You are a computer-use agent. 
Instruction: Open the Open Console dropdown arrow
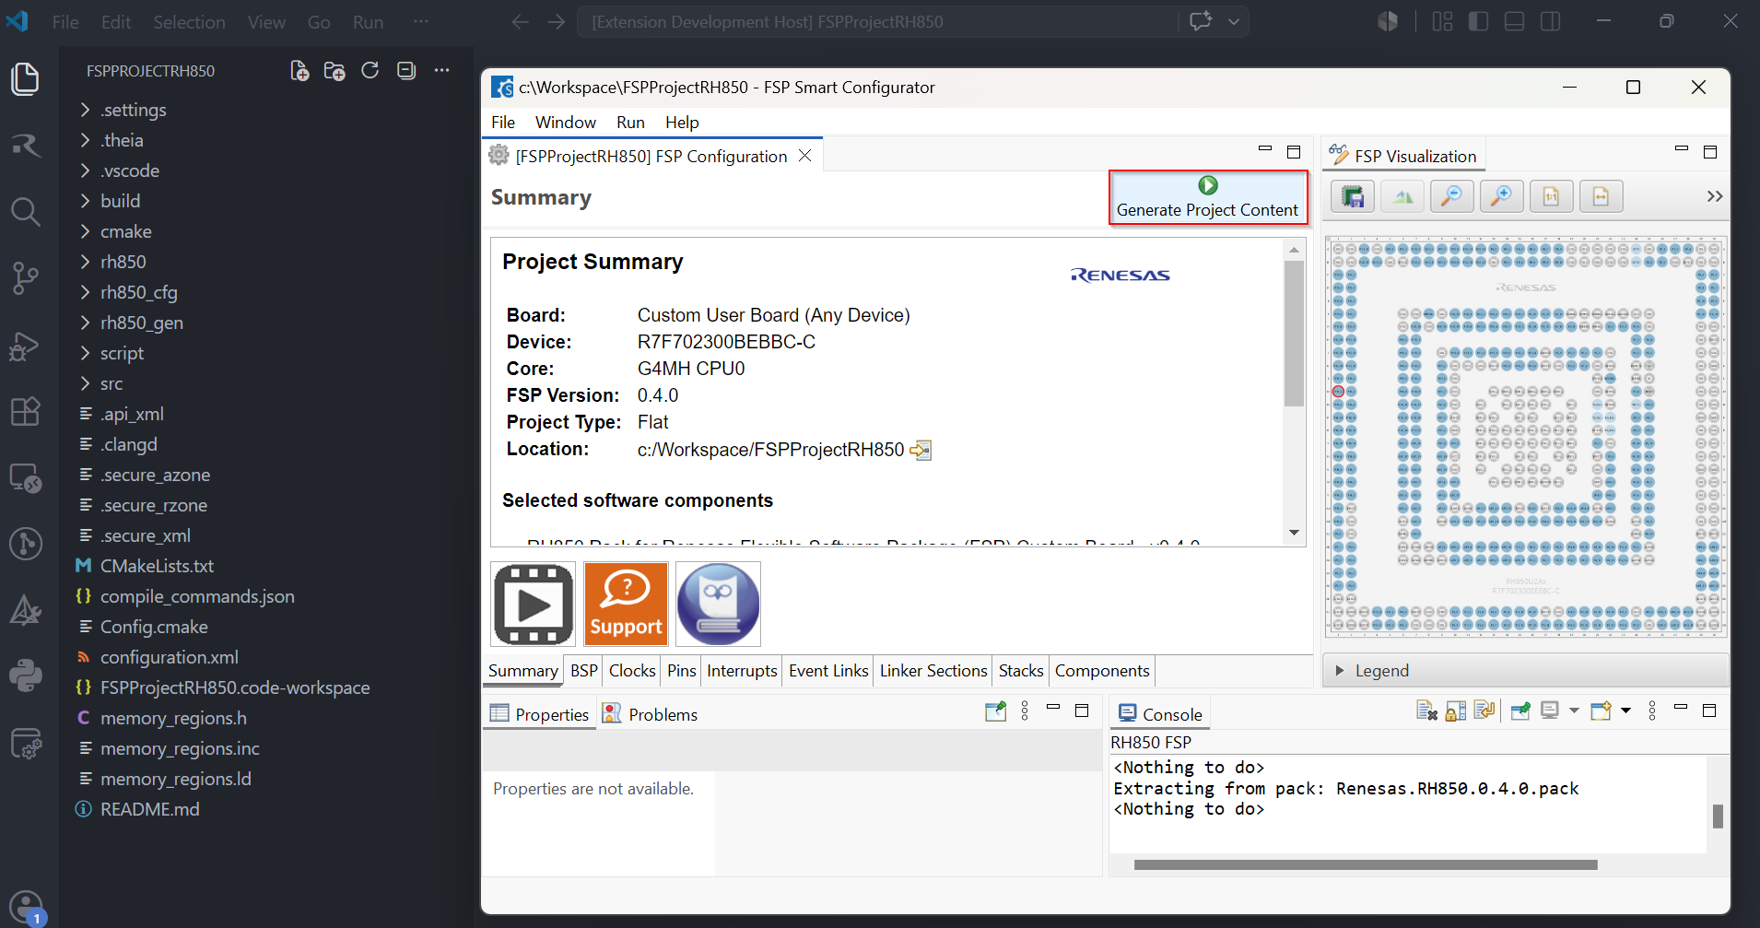pos(1625,711)
